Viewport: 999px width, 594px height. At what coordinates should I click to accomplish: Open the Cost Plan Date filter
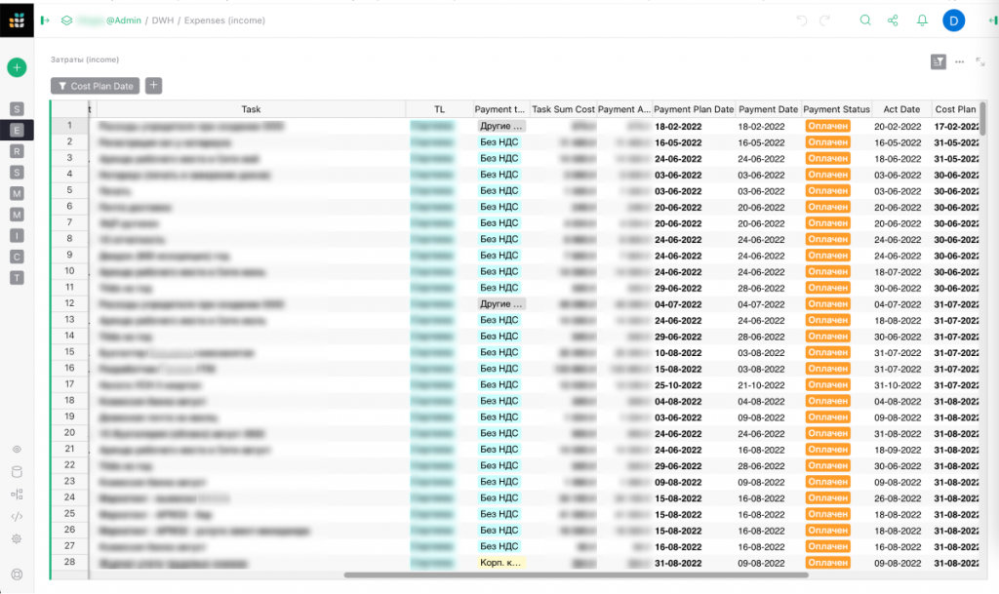[x=95, y=86]
